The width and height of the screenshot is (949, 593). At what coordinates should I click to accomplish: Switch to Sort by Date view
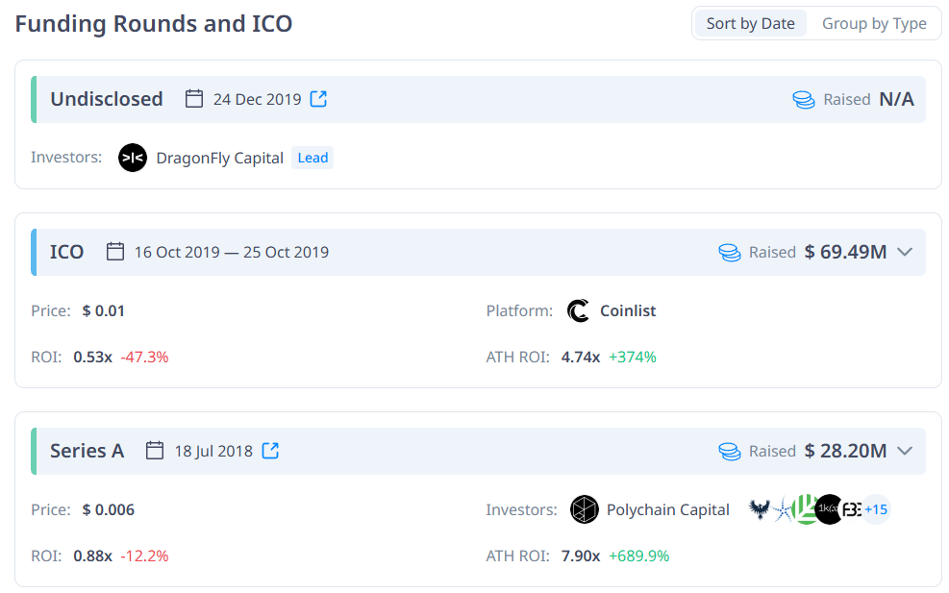tap(751, 24)
